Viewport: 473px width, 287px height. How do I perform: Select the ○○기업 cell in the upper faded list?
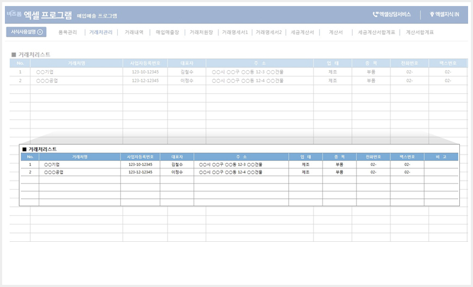pos(76,72)
